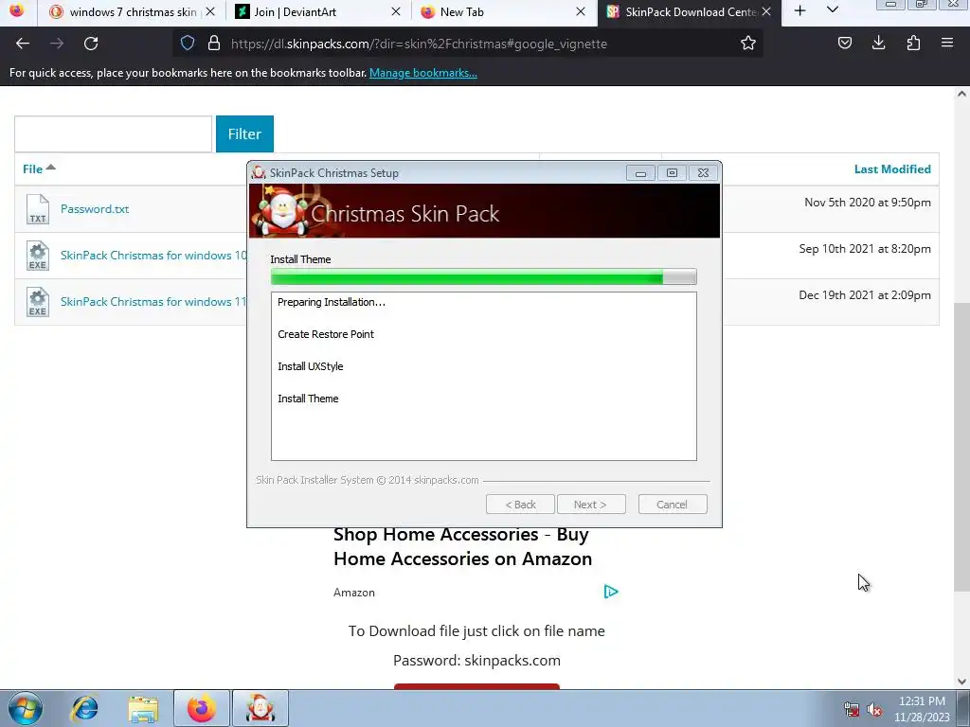
Task: Open the Windows Start menu orb
Action: click(x=26, y=708)
